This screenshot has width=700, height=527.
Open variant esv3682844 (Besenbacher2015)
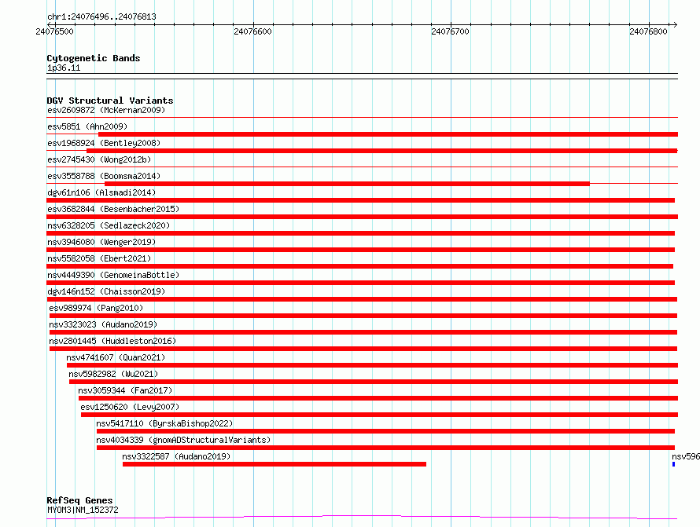pyautogui.click(x=113, y=209)
